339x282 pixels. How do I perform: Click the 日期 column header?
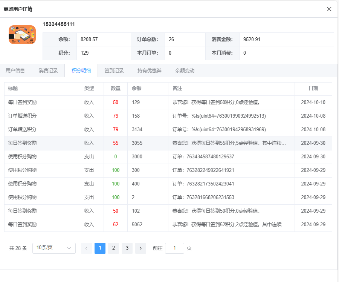(x=313, y=89)
